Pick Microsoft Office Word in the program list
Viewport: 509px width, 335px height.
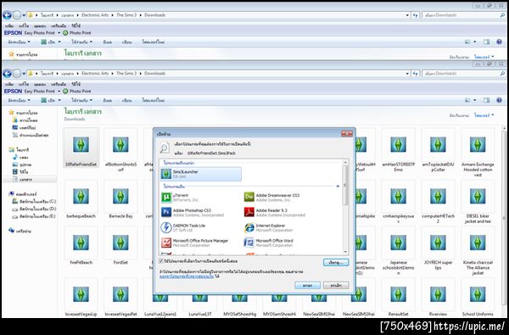tap(269, 243)
